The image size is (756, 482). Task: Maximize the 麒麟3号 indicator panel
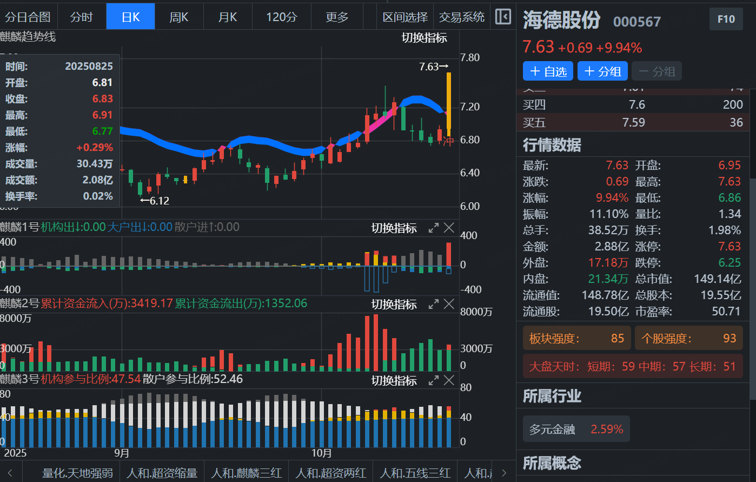tap(434, 381)
